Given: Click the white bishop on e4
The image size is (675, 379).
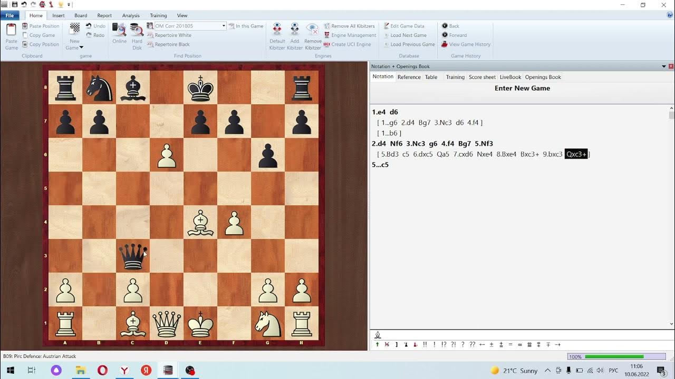Looking at the screenshot, I should click(200, 223).
